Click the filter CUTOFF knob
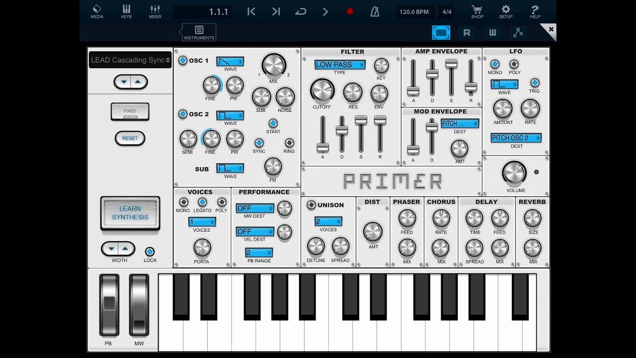The width and height of the screenshot is (636, 358). point(322,91)
